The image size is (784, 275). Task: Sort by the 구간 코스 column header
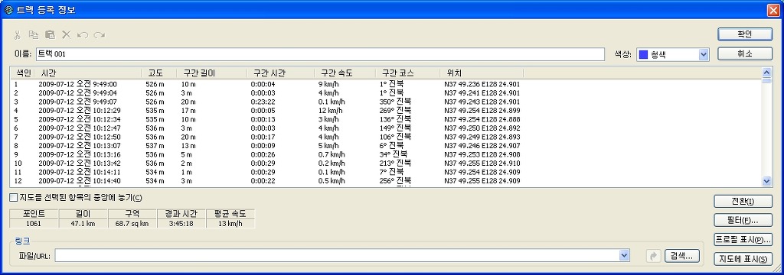pyautogui.click(x=407, y=73)
